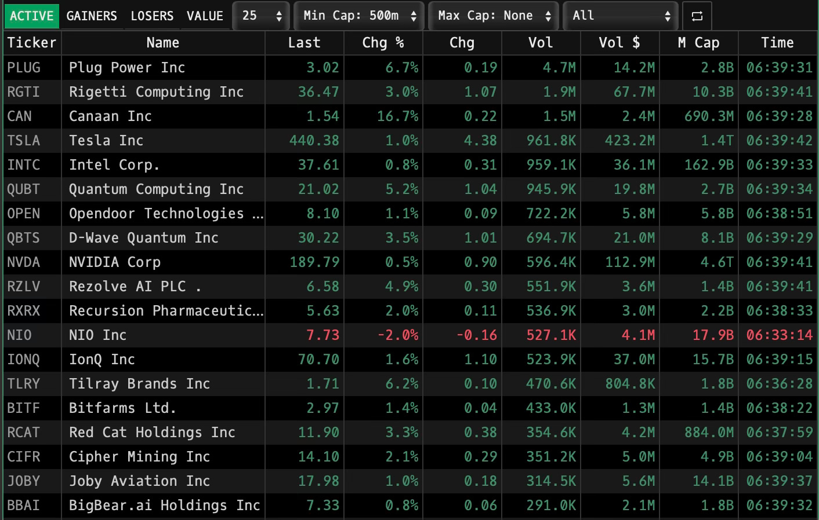Image resolution: width=819 pixels, height=520 pixels.
Task: Click Tesla's last price 440.38
Action: [x=314, y=141]
